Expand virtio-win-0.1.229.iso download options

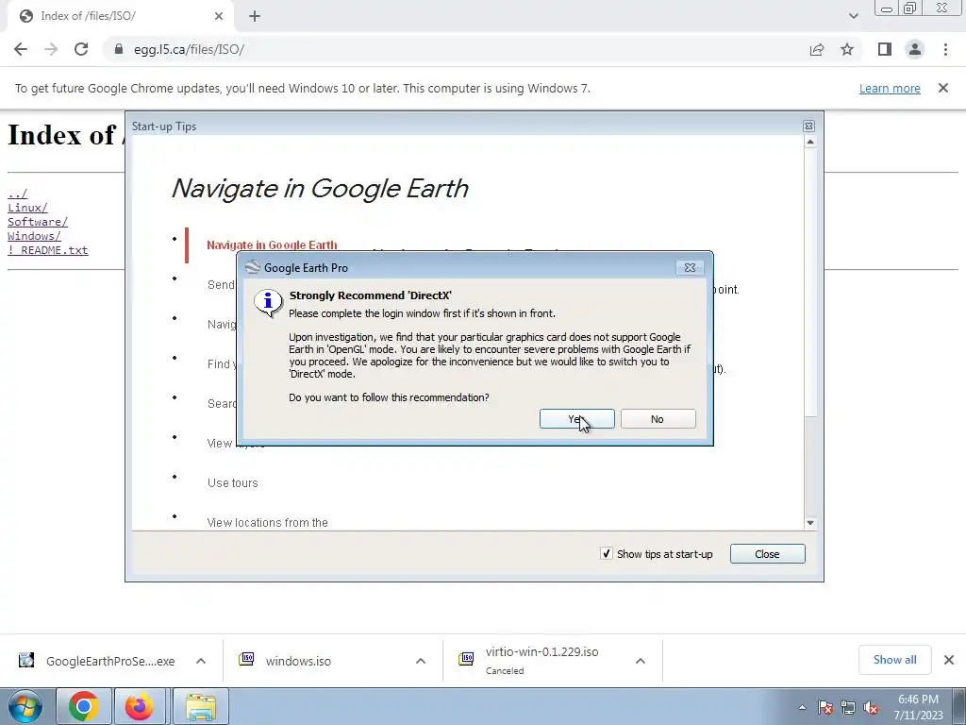tap(641, 661)
